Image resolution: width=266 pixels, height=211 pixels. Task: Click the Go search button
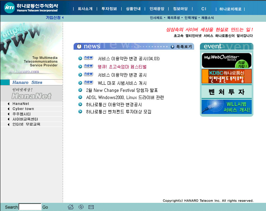coord(45,207)
